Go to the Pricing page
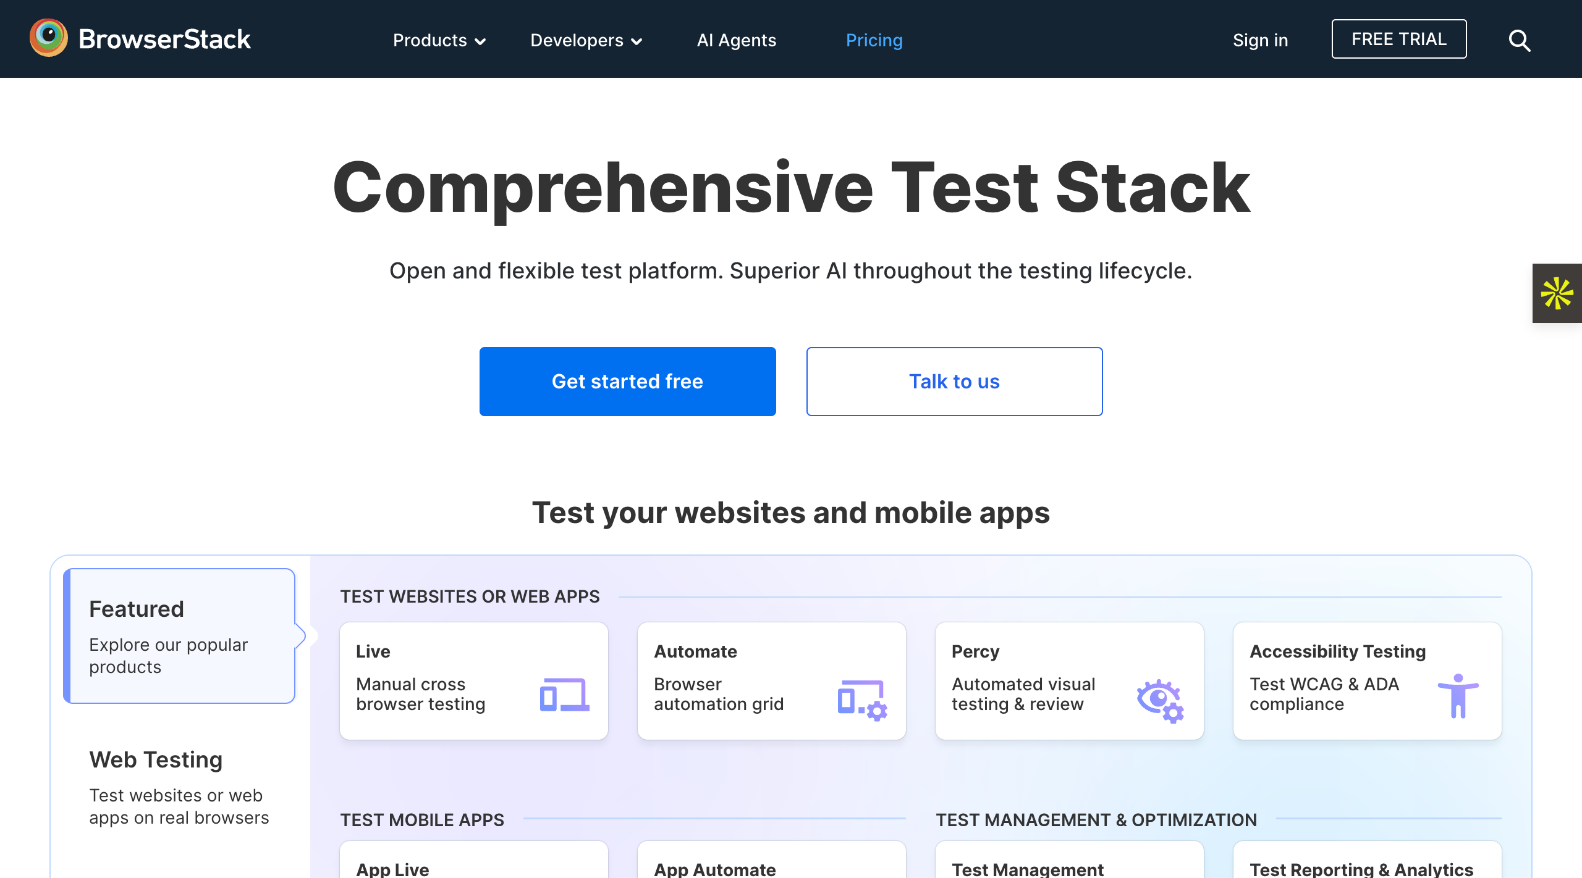This screenshot has height=878, width=1582. 874,41
